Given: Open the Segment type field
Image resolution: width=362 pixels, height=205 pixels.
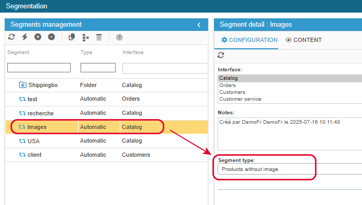Looking at the screenshot, I should tap(290, 169).
